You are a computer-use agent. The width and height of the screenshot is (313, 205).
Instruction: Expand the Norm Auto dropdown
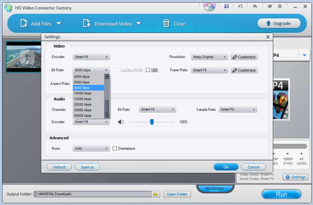point(91,148)
